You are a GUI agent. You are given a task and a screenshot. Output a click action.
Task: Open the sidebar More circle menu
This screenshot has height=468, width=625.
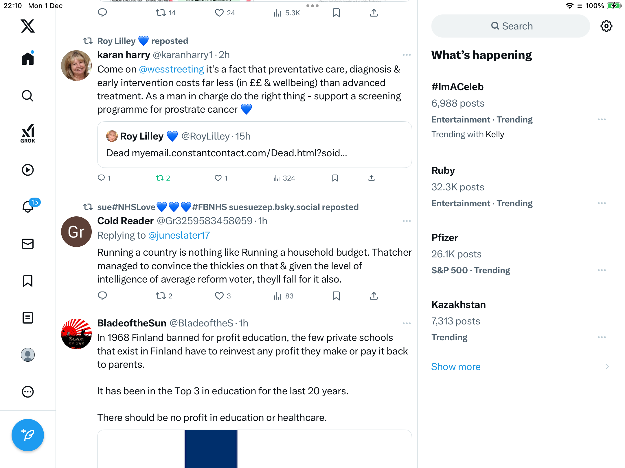[x=28, y=392]
